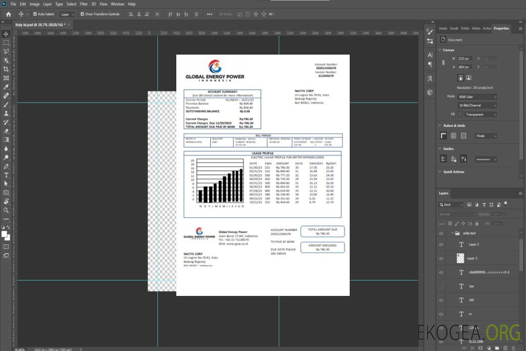The height and width of the screenshot is (351, 526).
Task: Hide Layer 2 using its eye icon
Action: tap(441, 245)
